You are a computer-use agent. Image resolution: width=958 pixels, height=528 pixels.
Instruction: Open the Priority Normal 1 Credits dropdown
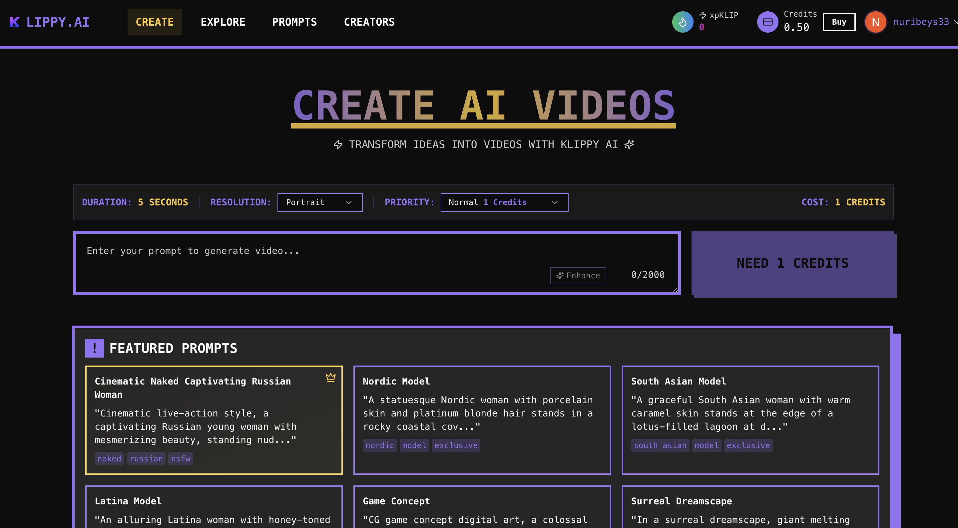tap(504, 202)
